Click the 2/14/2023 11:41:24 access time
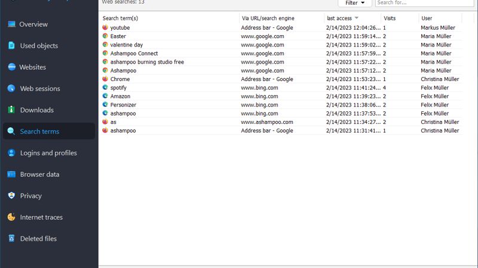This screenshot has width=478, height=268. (x=353, y=88)
